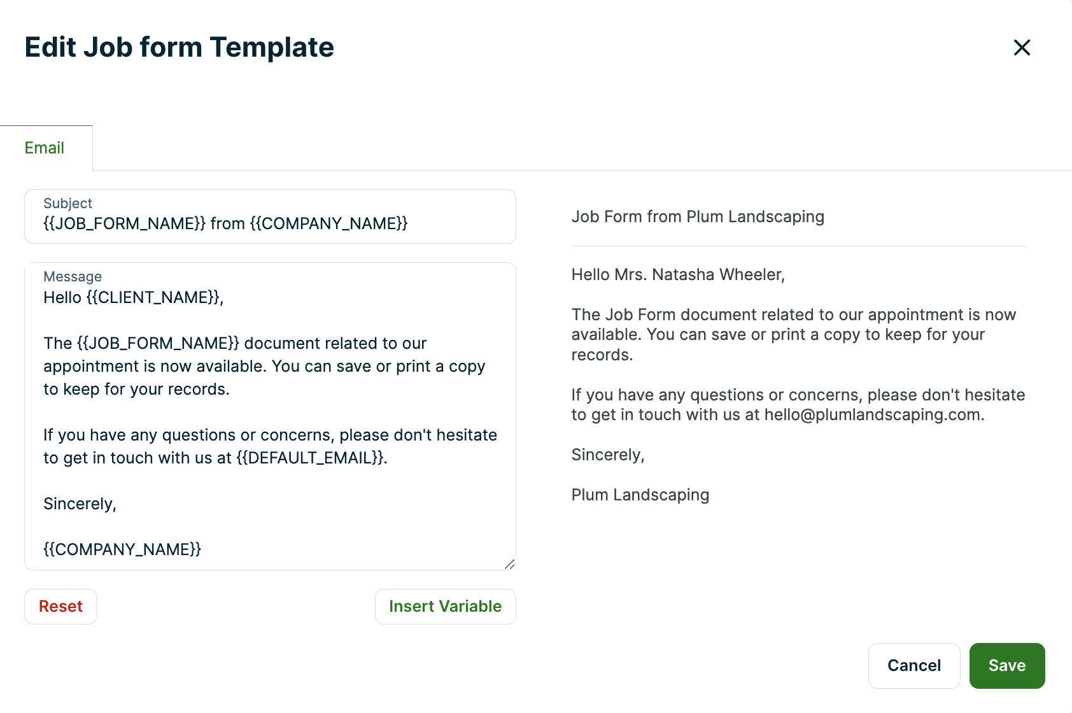Open the Insert Variable option
Screen dimensions: 1072x713
click(445, 607)
